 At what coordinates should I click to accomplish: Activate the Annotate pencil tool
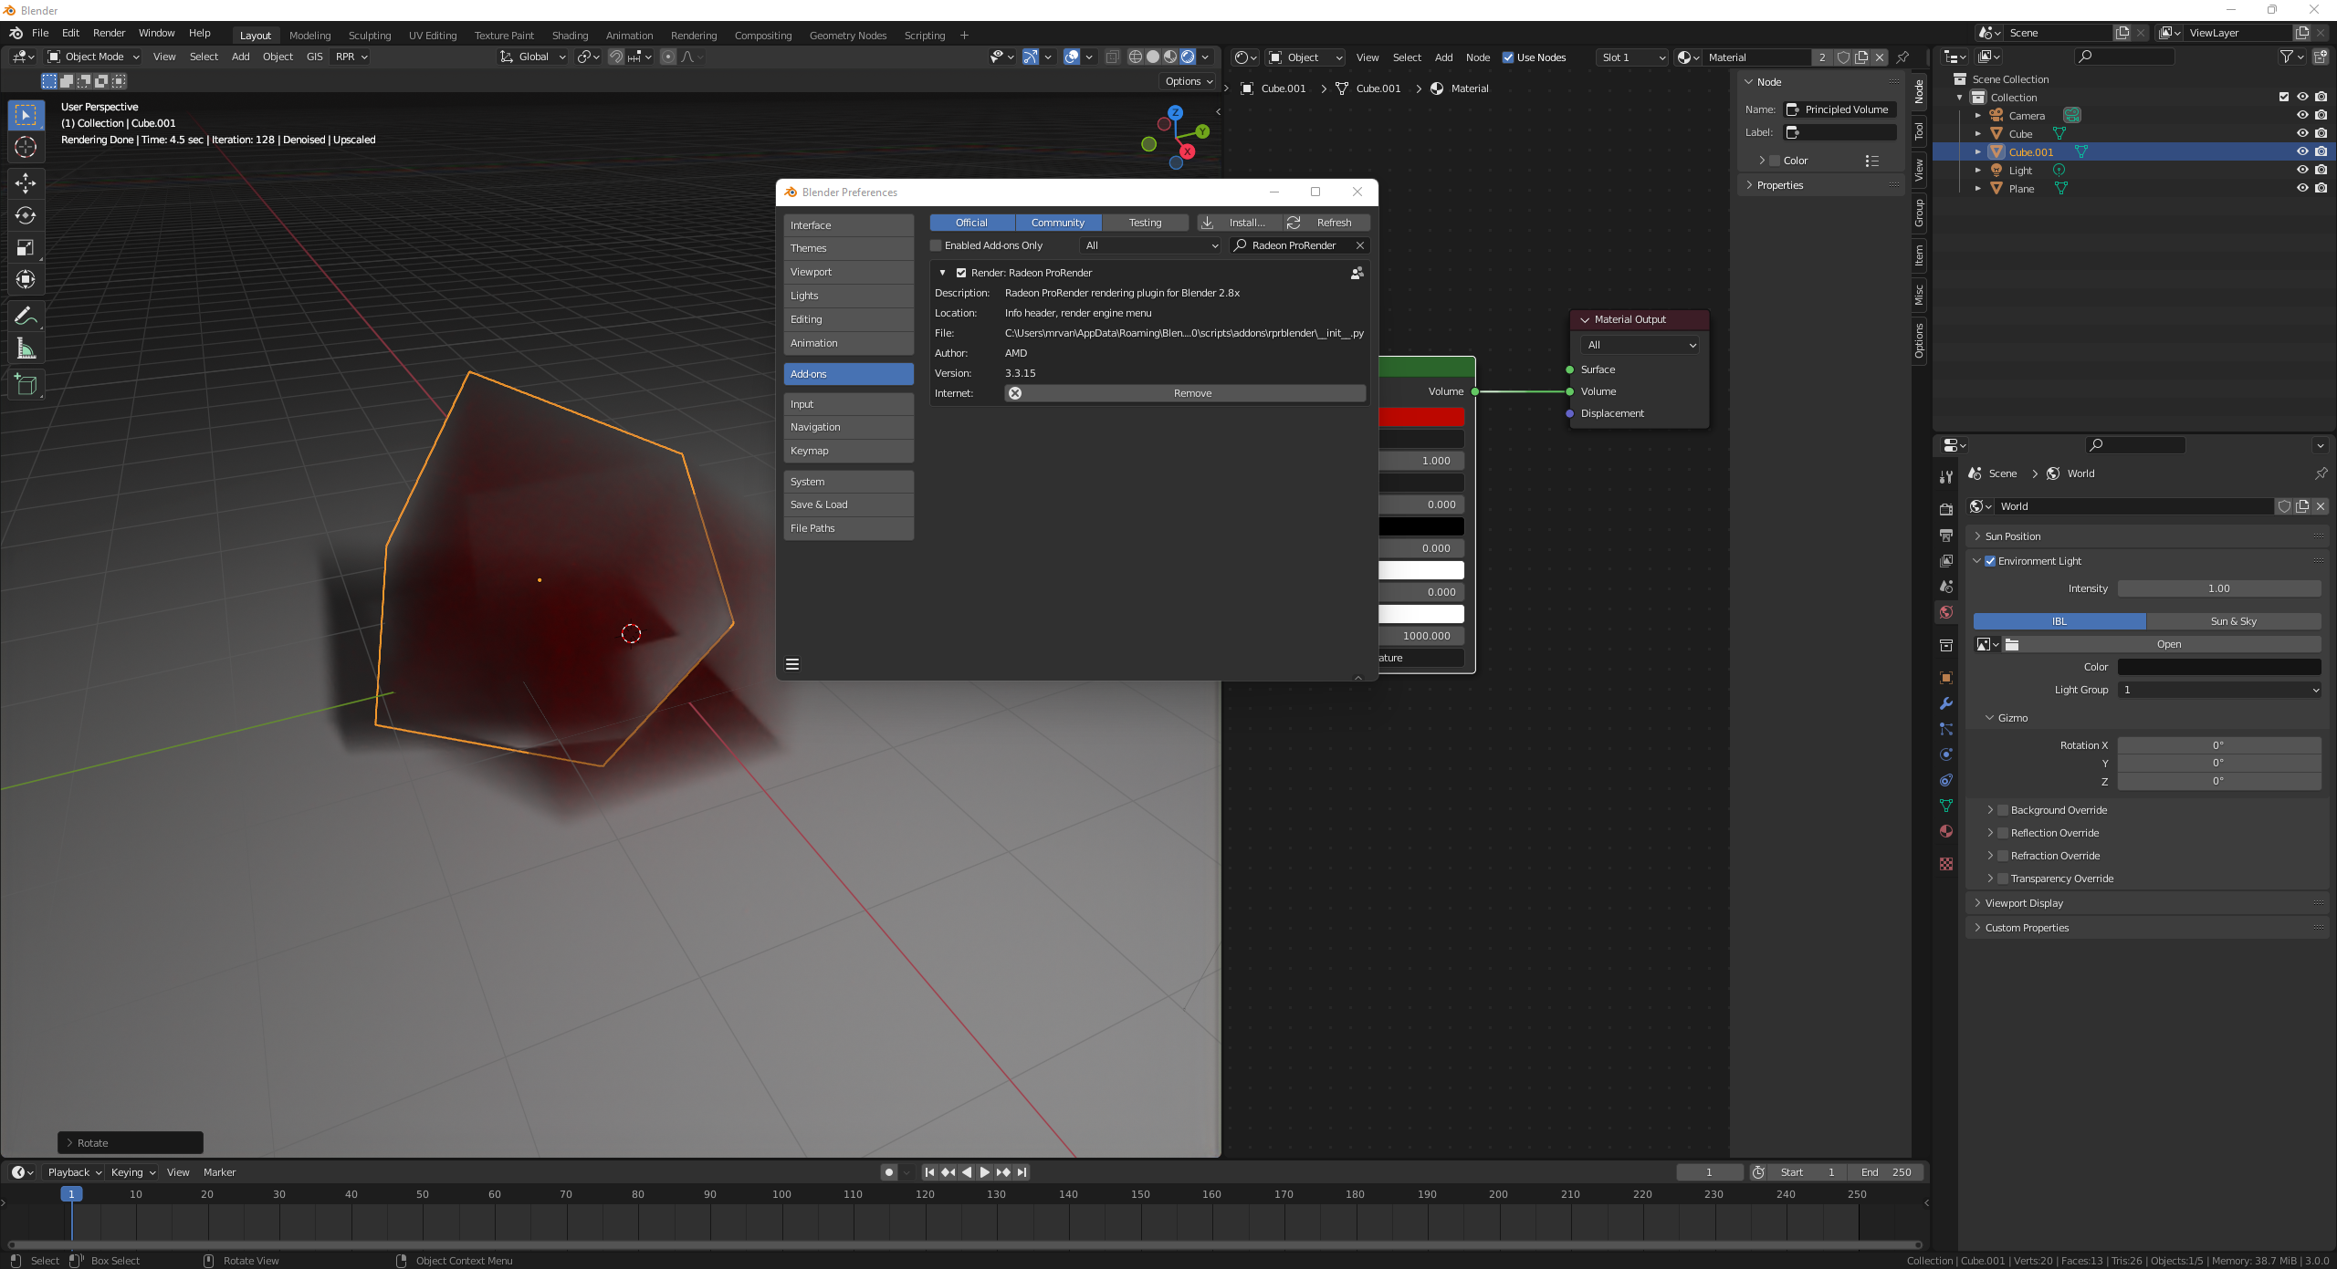26,317
